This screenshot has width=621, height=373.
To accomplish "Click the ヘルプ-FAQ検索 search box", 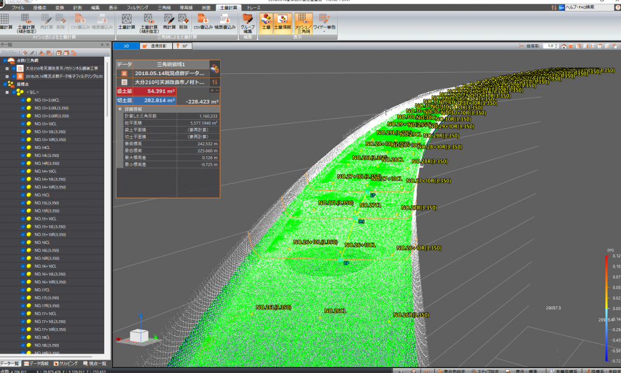I will pyautogui.click(x=589, y=7).
